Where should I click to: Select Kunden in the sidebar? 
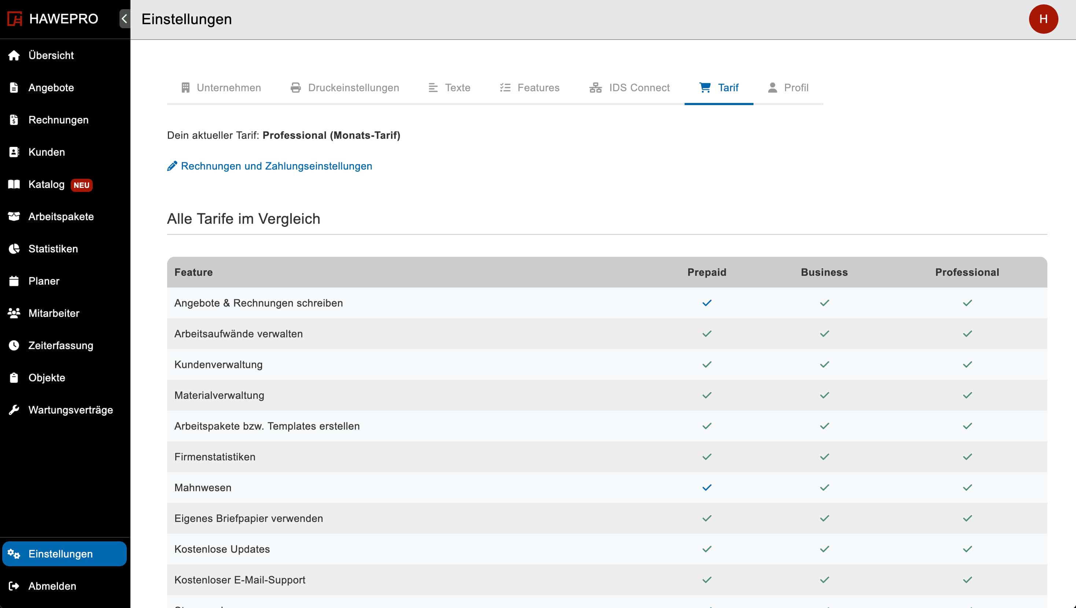click(x=47, y=152)
